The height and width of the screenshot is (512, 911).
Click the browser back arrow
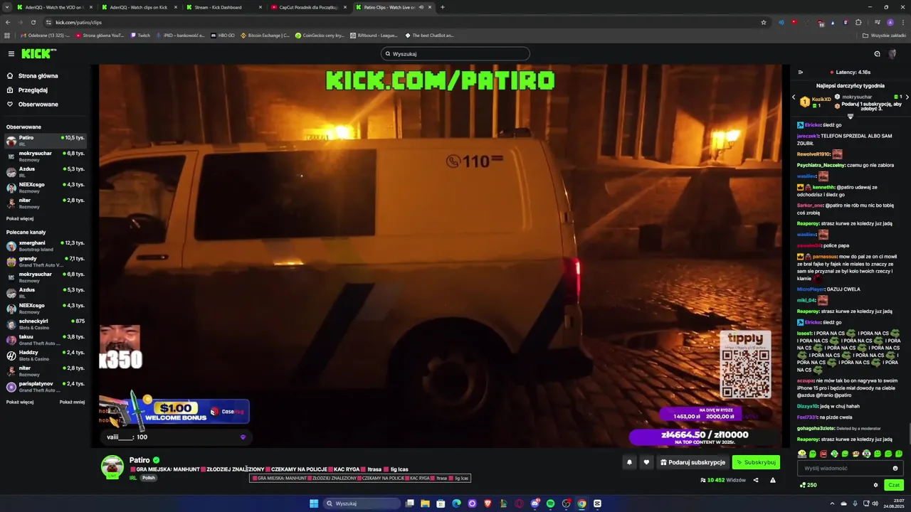coord(7,22)
